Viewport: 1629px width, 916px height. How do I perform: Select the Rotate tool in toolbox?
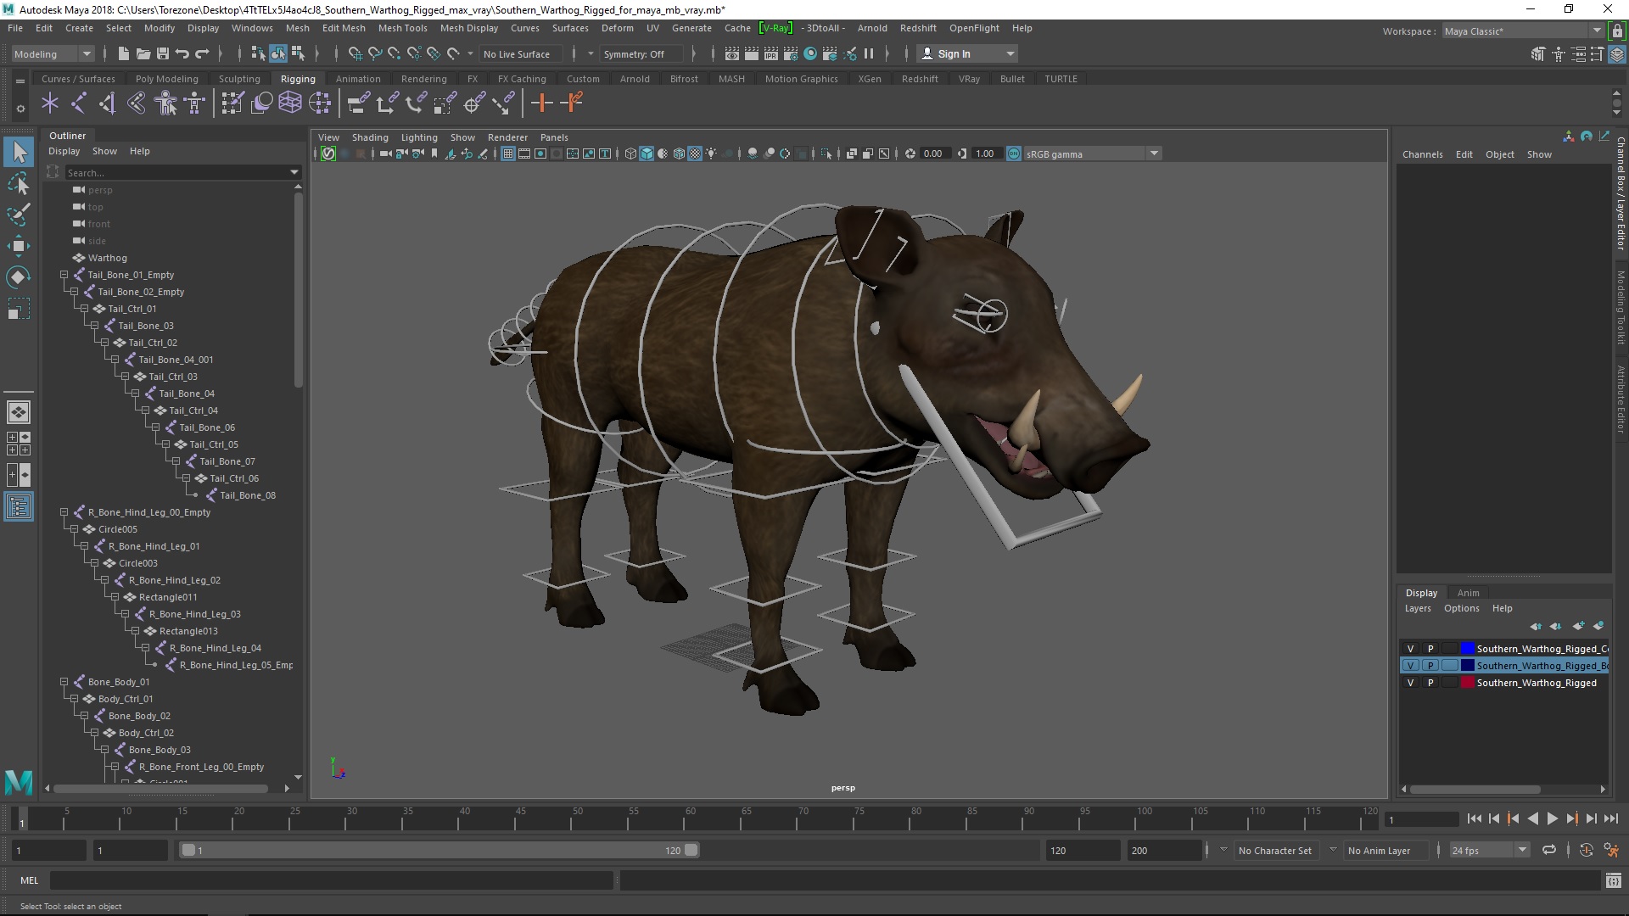coord(18,277)
